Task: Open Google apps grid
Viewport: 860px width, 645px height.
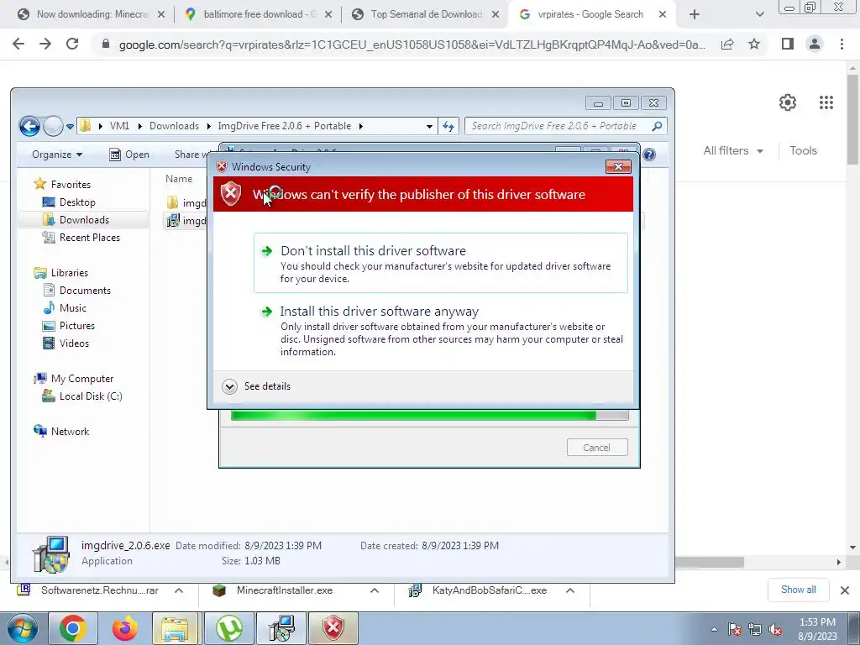Action: [826, 102]
